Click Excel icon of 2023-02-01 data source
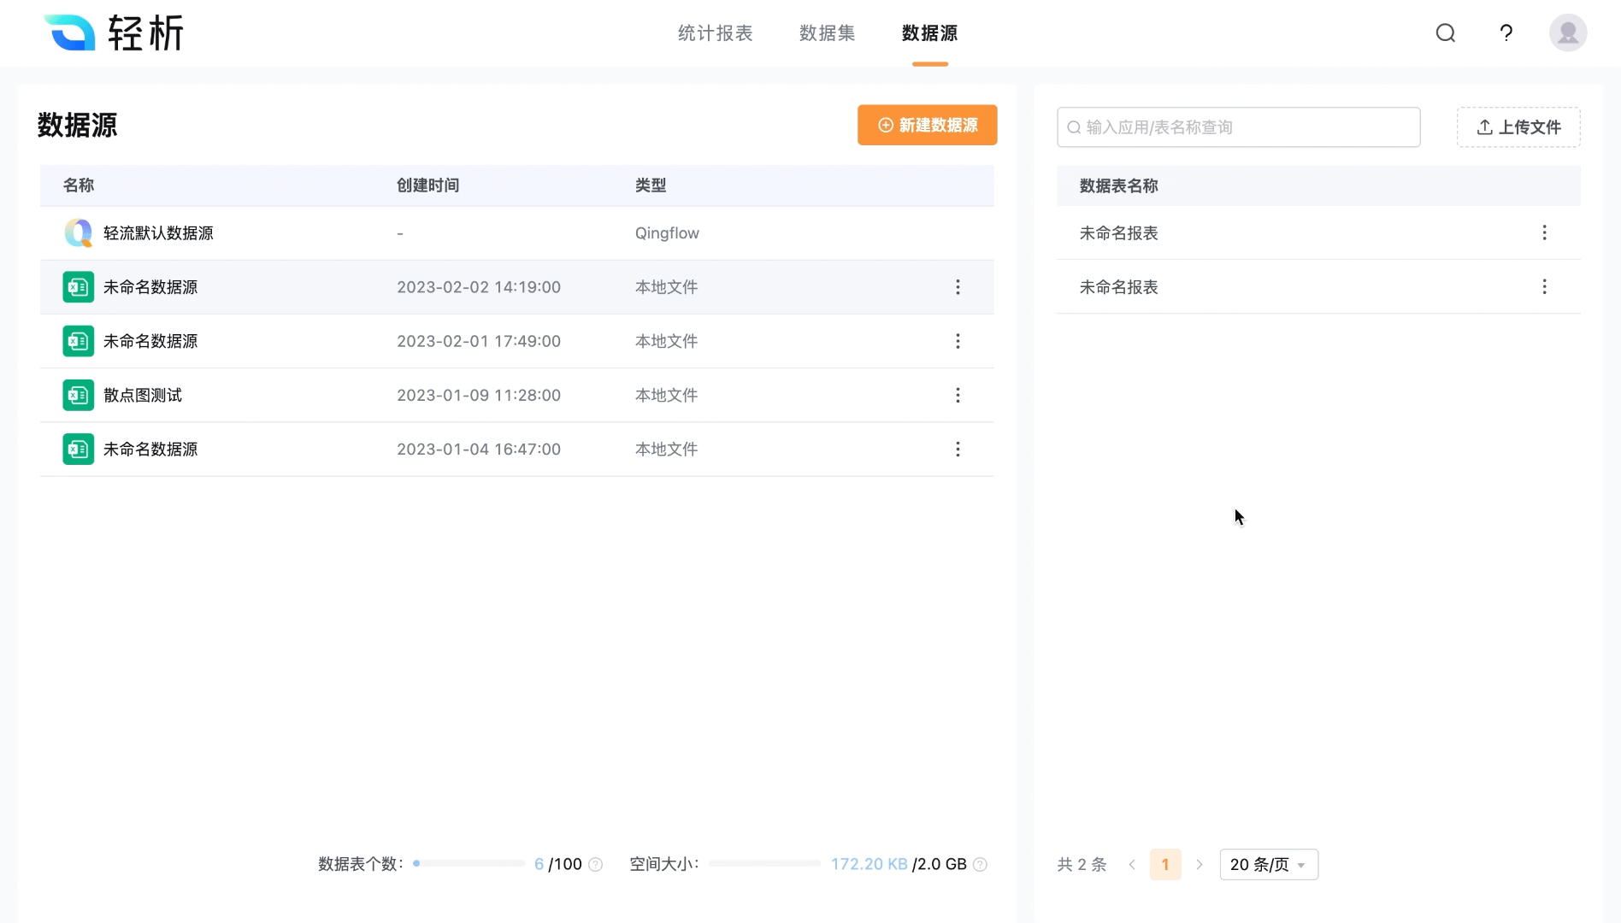 click(78, 341)
